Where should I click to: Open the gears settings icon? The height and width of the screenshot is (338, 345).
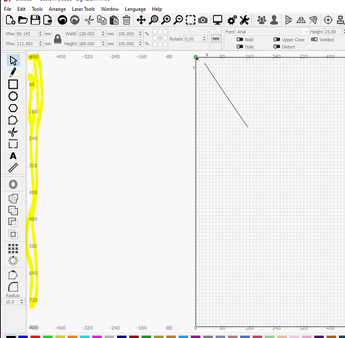[x=232, y=20]
